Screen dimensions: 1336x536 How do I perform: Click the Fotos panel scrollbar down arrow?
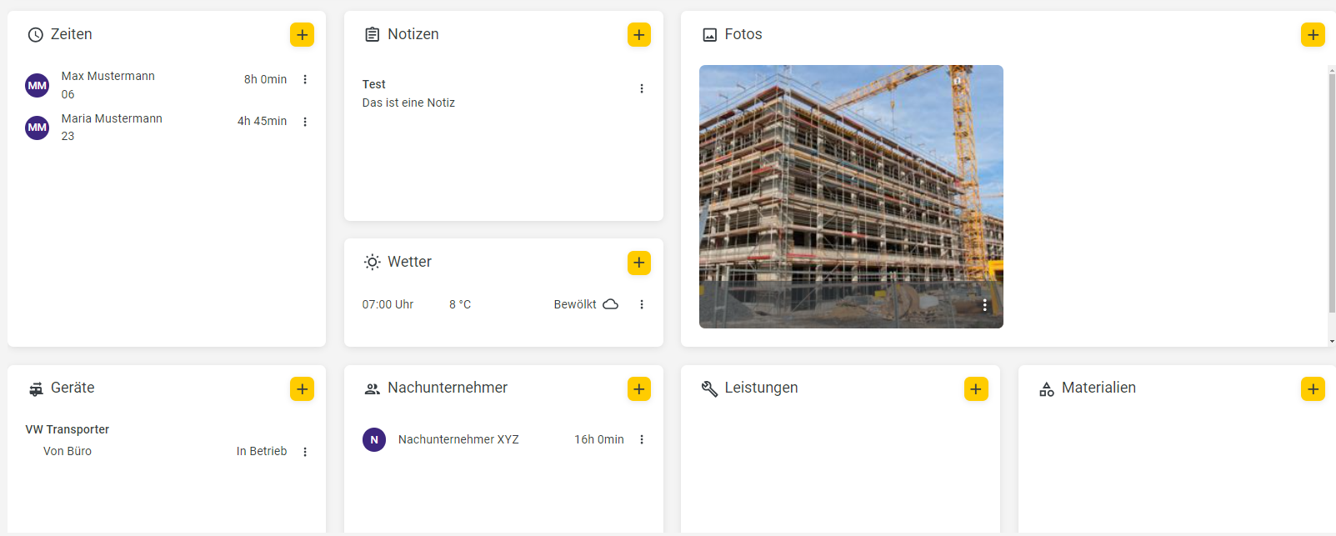1332,341
